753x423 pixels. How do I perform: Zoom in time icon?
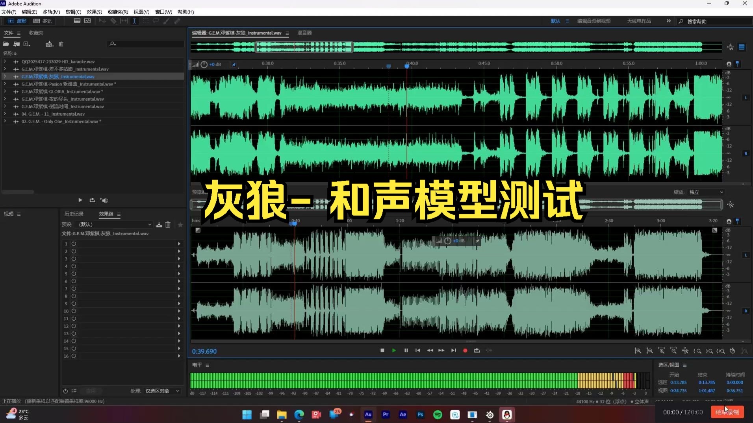[x=662, y=351]
